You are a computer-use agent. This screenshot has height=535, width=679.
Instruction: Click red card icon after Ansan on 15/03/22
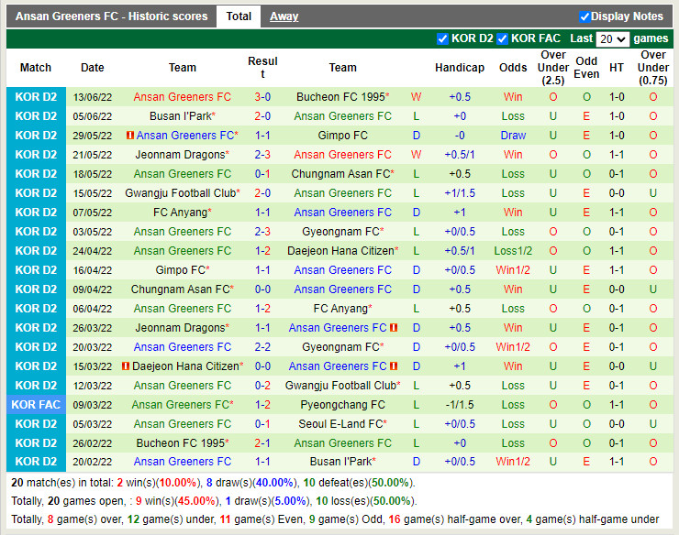coord(394,366)
